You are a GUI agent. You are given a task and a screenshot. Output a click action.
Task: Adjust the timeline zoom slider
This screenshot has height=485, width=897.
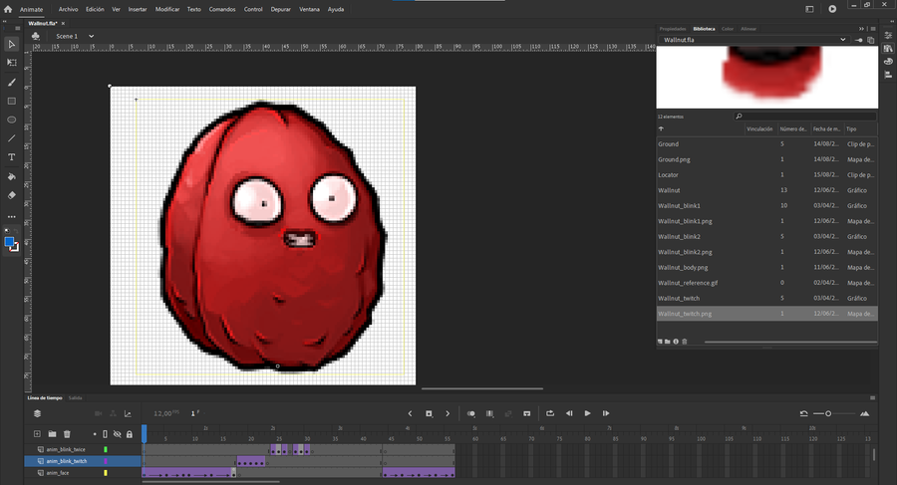pyautogui.click(x=828, y=413)
